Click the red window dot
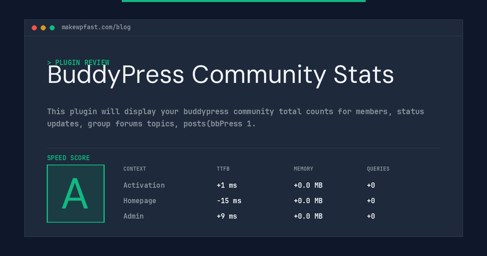Screen dimensions: 487x256 pyautogui.click(x=34, y=28)
